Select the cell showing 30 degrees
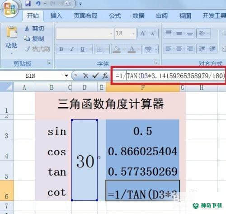The width and height of the screenshot is (226, 214). coord(85,160)
